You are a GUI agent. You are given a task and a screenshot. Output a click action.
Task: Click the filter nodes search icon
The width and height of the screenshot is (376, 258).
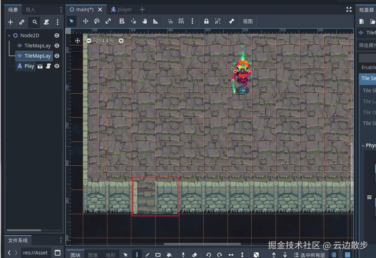(35, 22)
